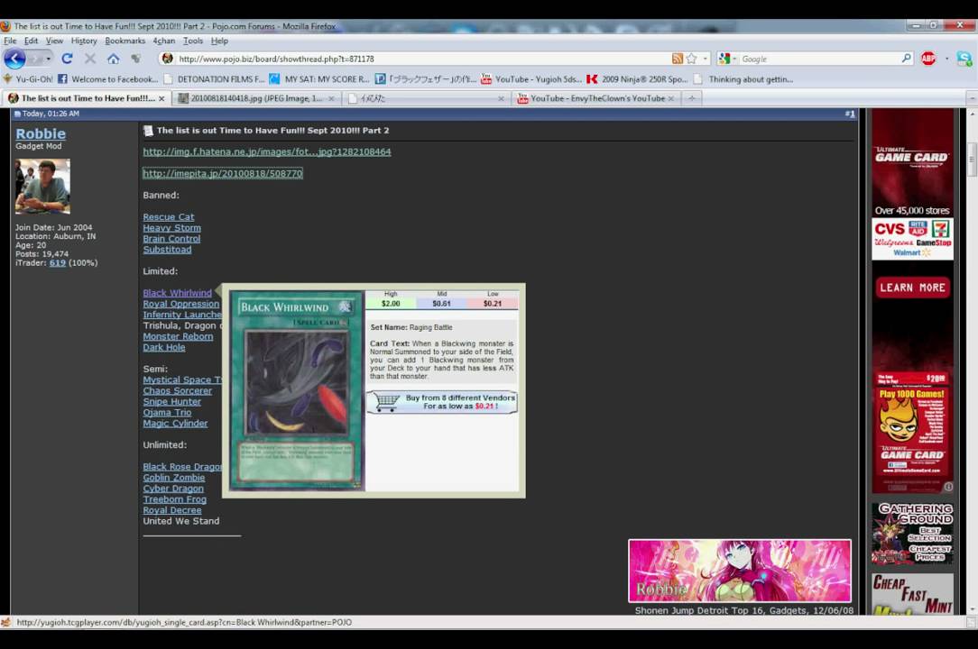Click the page vertical scrollbar thumb
The image size is (978, 649).
coord(972,158)
